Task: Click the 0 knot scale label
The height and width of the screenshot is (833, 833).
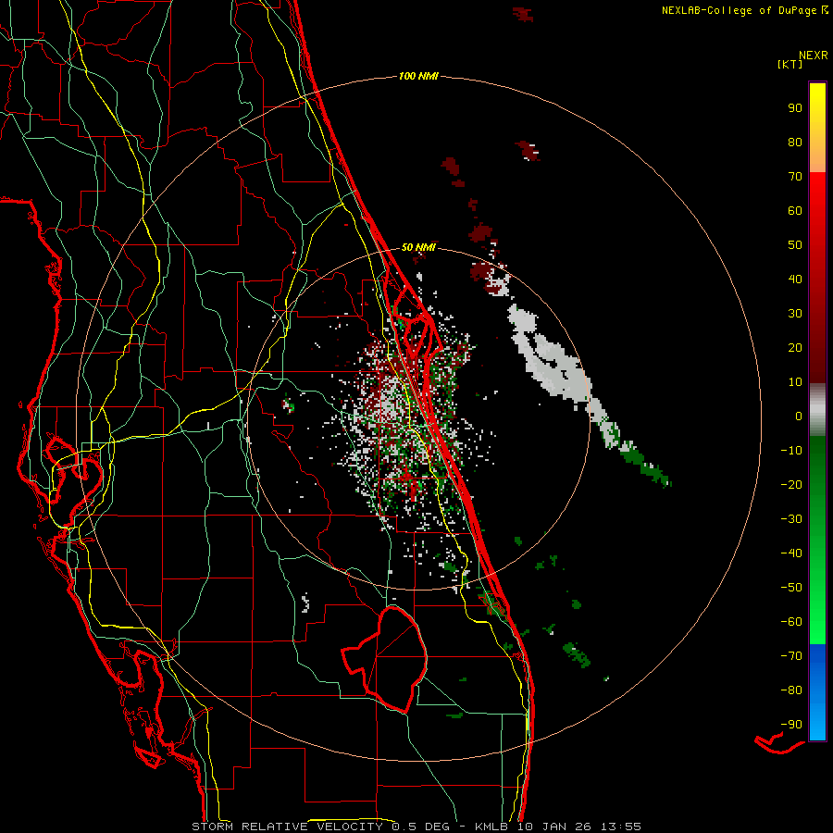Action: [799, 416]
